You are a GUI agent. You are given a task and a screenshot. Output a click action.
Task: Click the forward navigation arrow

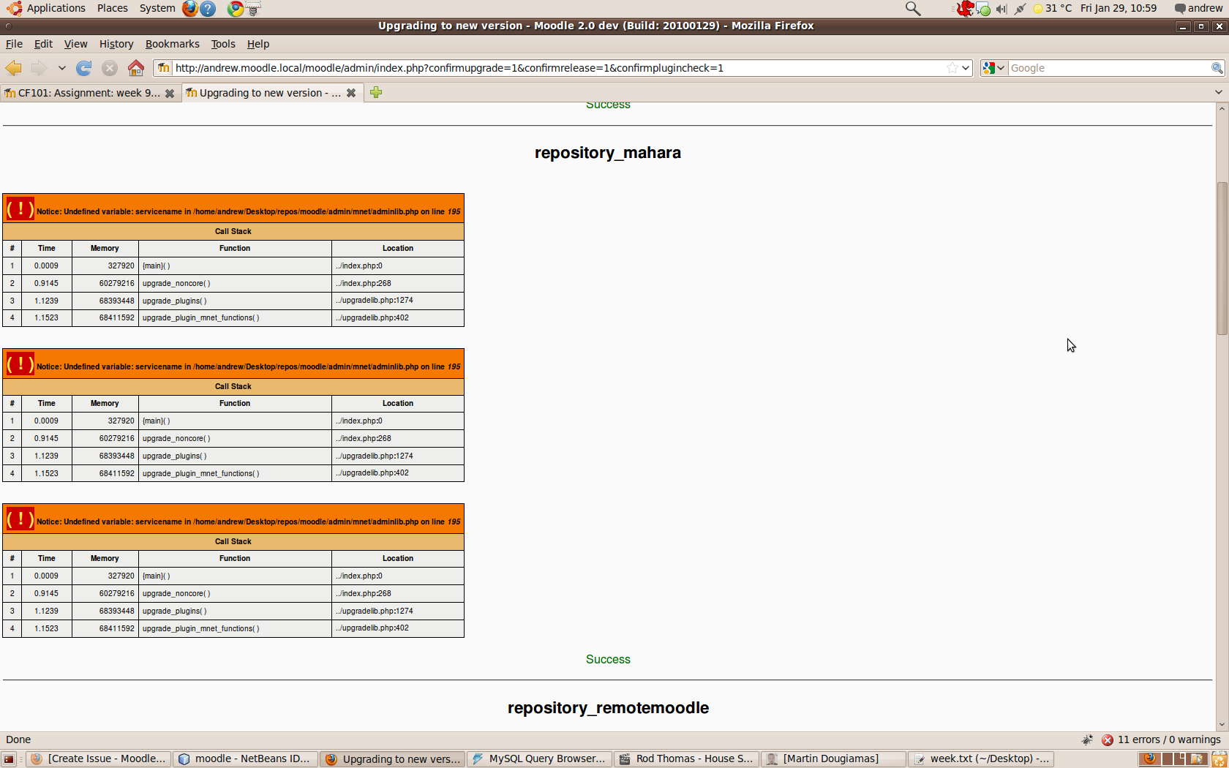click(39, 68)
